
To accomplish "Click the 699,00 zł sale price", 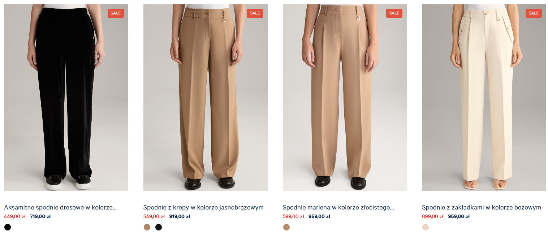I will 433,216.
